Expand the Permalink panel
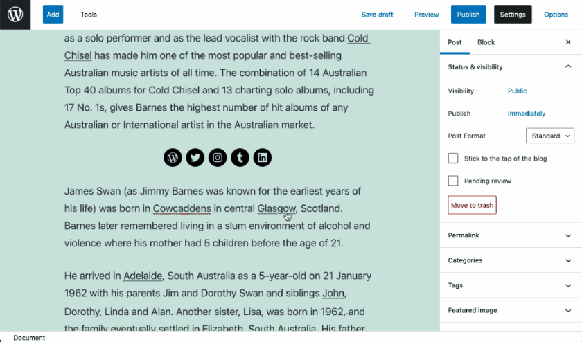582x342 pixels. click(509, 235)
